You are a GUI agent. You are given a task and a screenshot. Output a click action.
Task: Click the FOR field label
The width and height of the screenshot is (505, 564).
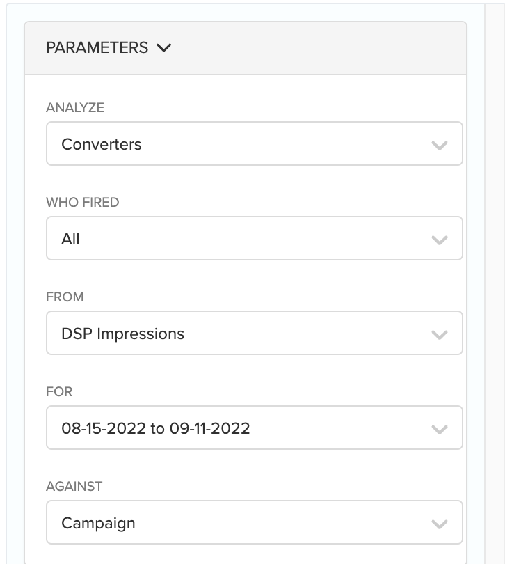[x=59, y=392]
